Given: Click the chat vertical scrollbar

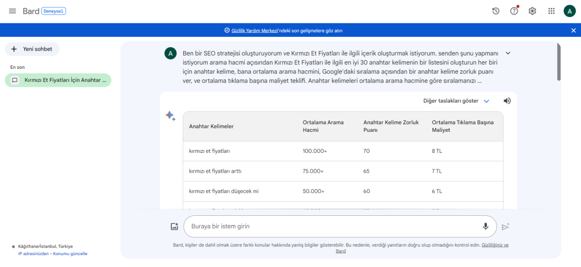Looking at the screenshot, I should tap(559, 62).
